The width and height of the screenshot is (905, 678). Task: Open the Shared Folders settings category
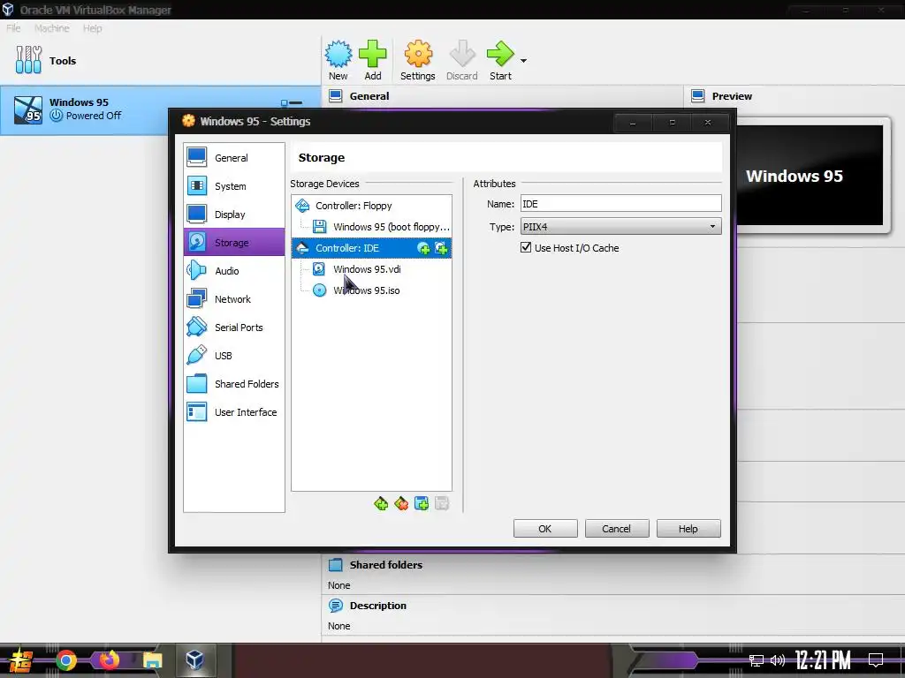coord(233,383)
